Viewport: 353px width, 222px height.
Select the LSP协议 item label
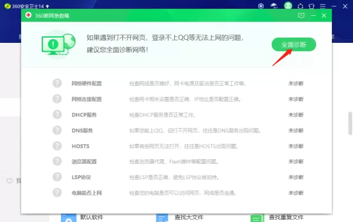[x=81, y=177]
